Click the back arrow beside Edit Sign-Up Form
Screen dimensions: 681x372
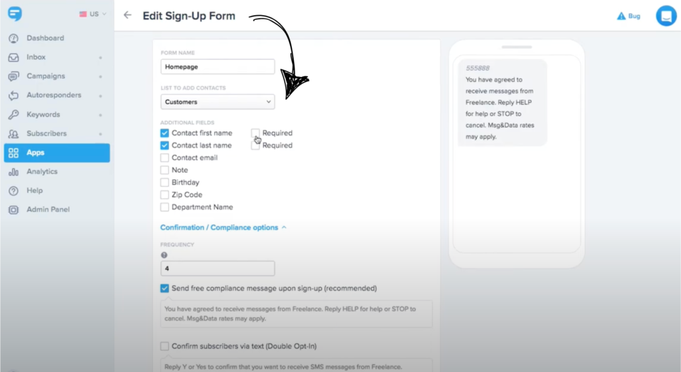[x=127, y=15]
